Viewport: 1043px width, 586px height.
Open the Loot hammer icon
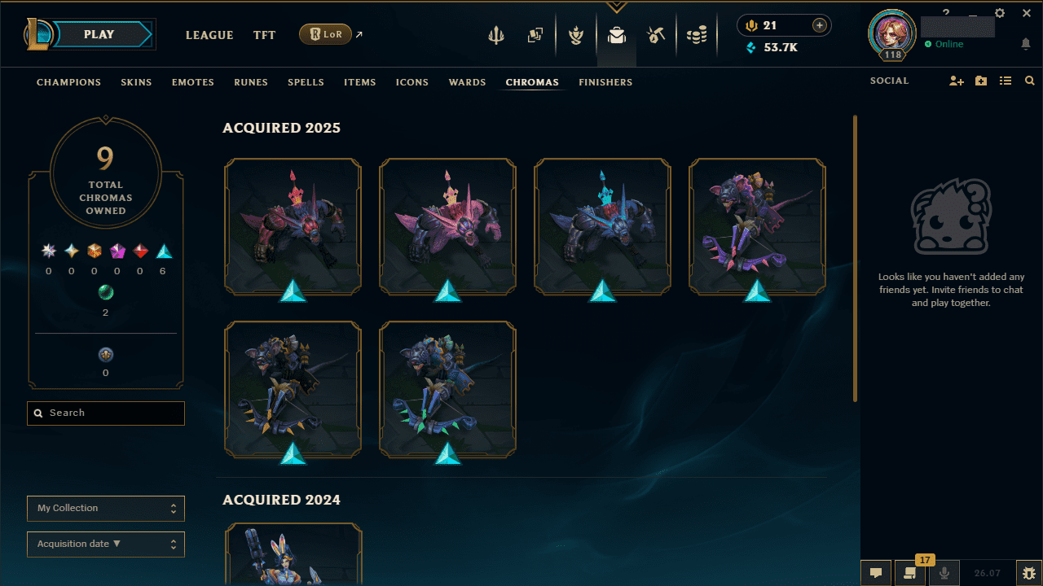tap(657, 35)
